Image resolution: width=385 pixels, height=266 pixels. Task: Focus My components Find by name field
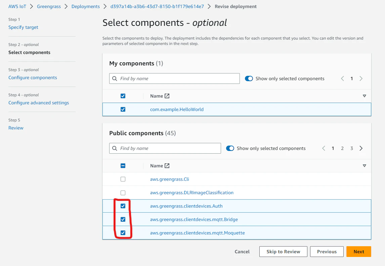pyautogui.click(x=174, y=78)
